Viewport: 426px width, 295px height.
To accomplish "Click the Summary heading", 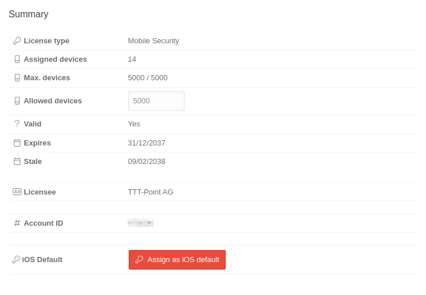I will pos(28,14).
